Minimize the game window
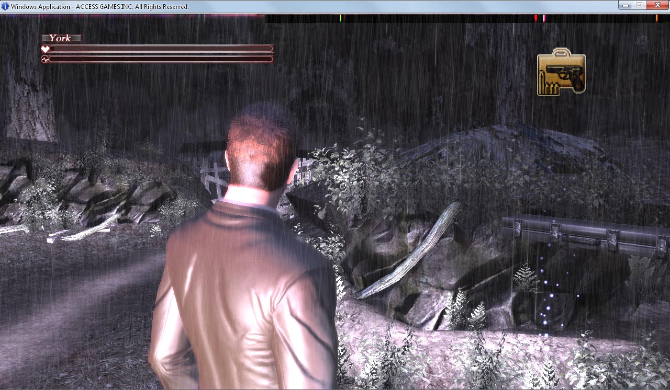670x390 pixels. (x=625, y=5)
